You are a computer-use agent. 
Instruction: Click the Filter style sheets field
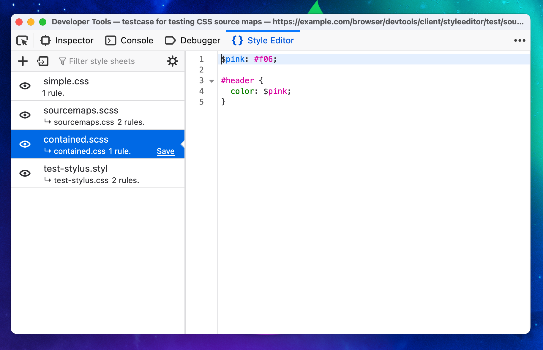coord(102,61)
